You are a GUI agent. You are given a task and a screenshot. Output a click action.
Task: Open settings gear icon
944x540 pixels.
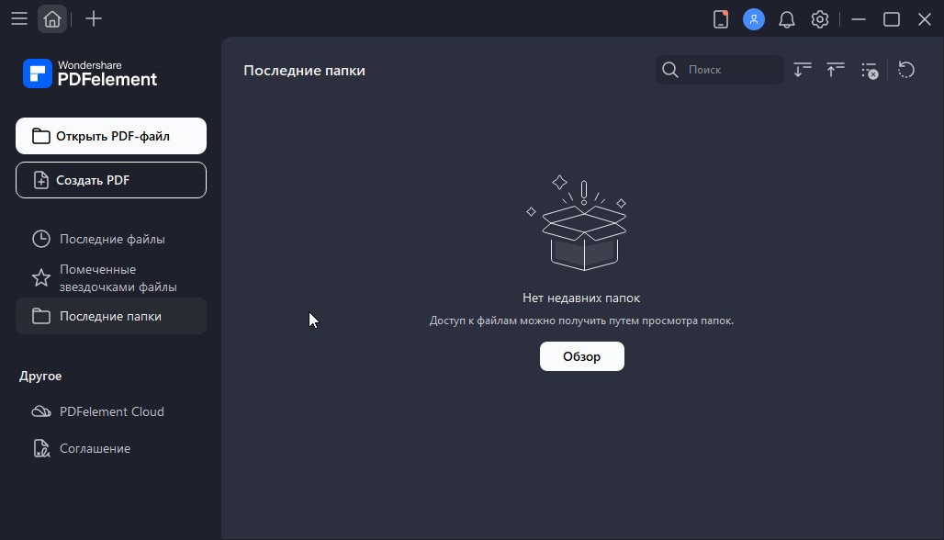[820, 19]
